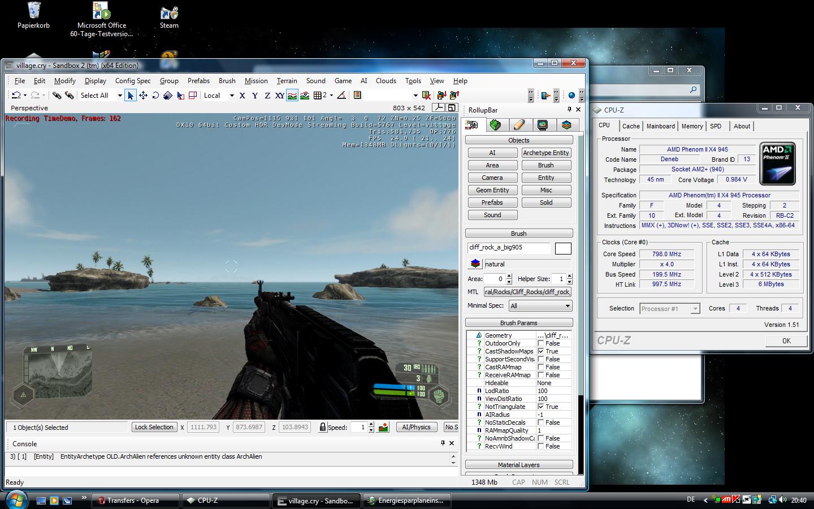
Task: Click the Unlink Object broken-chain icon
Action: tap(69, 96)
